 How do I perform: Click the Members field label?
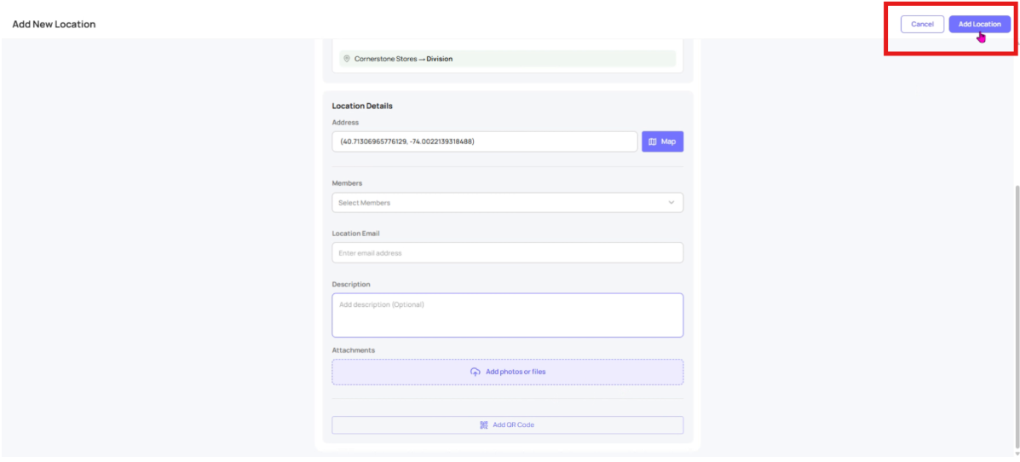click(347, 183)
